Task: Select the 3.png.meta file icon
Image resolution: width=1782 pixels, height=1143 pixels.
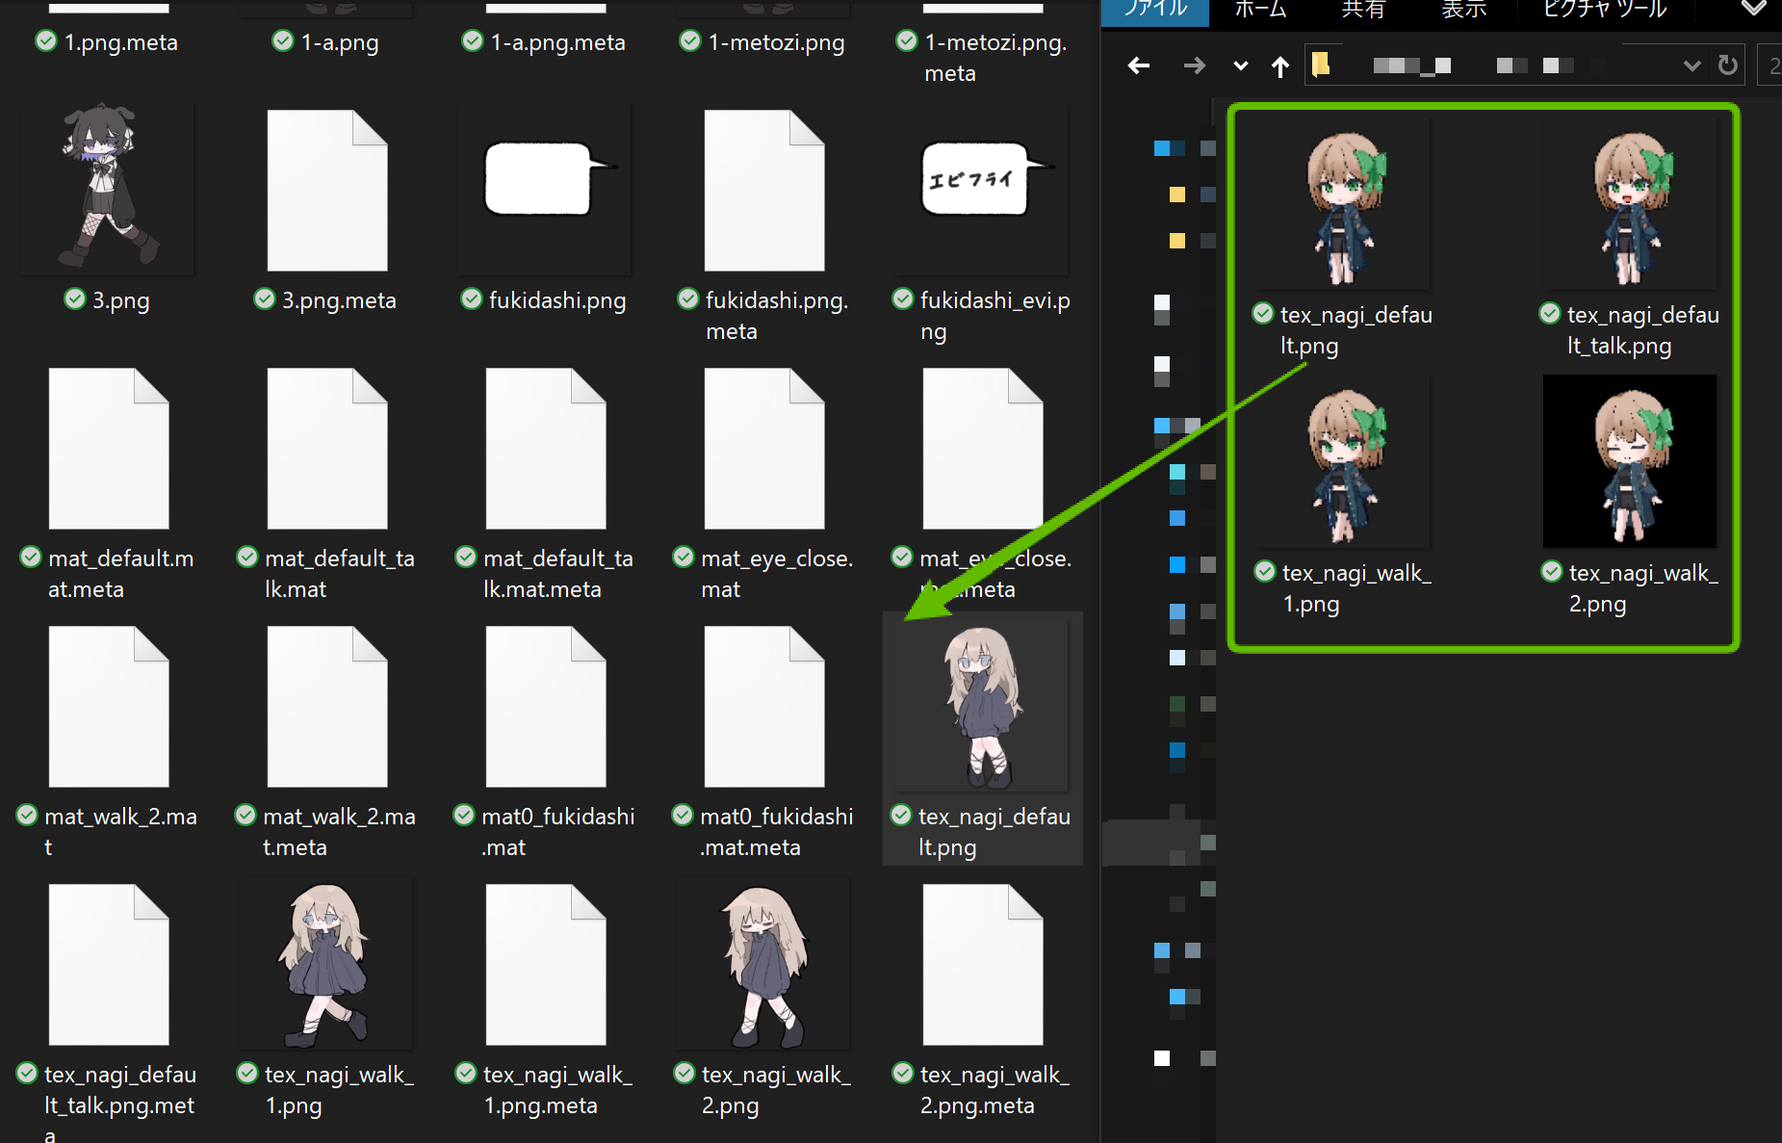Action: (x=327, y=191)
